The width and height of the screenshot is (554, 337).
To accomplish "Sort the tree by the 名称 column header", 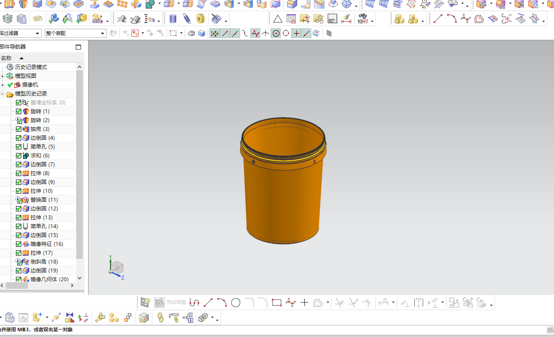I will (x=6, y=58).
